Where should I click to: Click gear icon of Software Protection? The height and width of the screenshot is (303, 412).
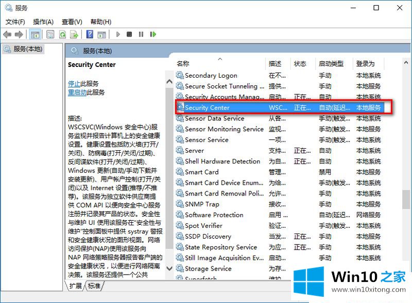tap(180, 215)
